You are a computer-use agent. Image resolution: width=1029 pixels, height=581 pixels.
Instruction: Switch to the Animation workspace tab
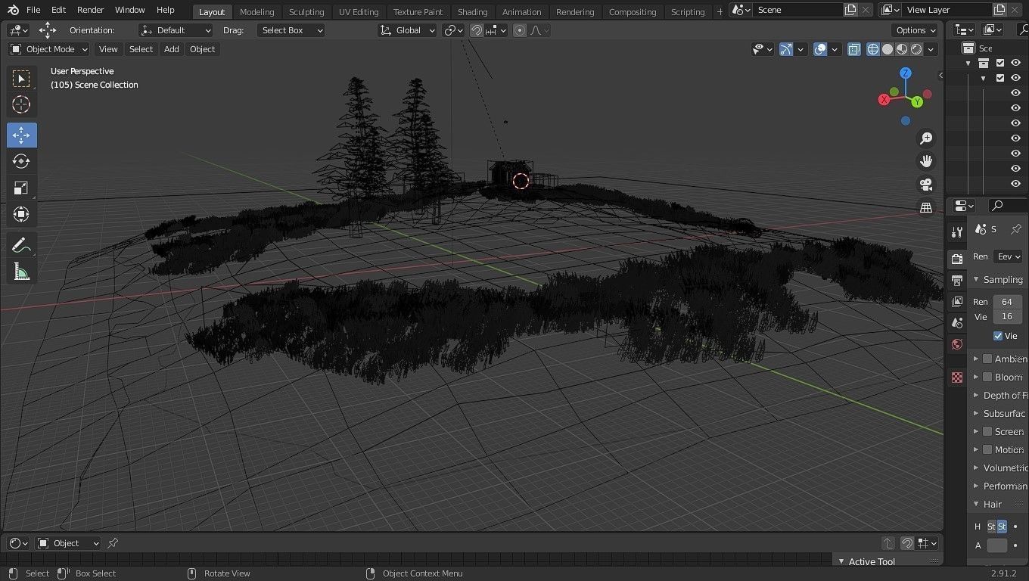521,11
